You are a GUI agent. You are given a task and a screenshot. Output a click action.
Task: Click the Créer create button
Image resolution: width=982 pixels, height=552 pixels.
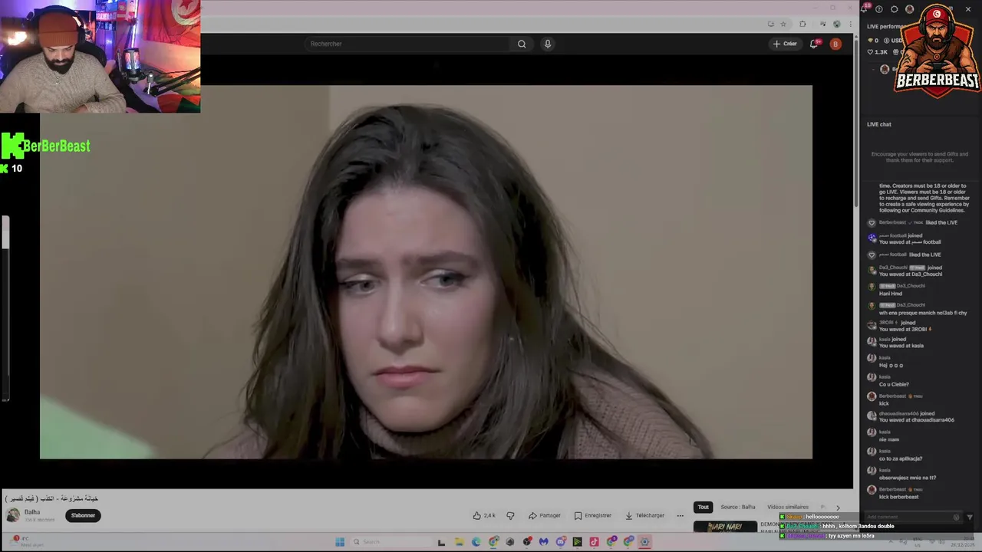point(785,44)
